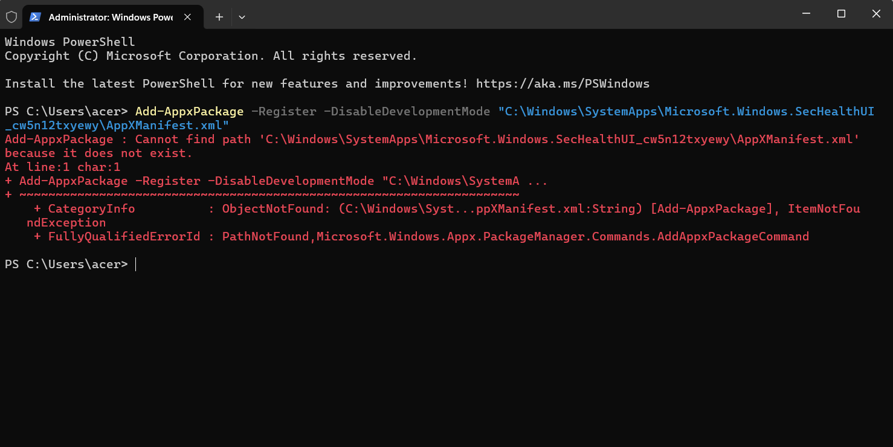Click the 'ndException' wrapped error line
This screenshot has height=447, width=893.
pos(66,222)
